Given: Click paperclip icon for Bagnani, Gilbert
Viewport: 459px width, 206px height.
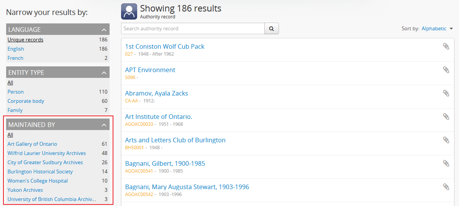Looking at the screenshot, I should coord(446,163).
